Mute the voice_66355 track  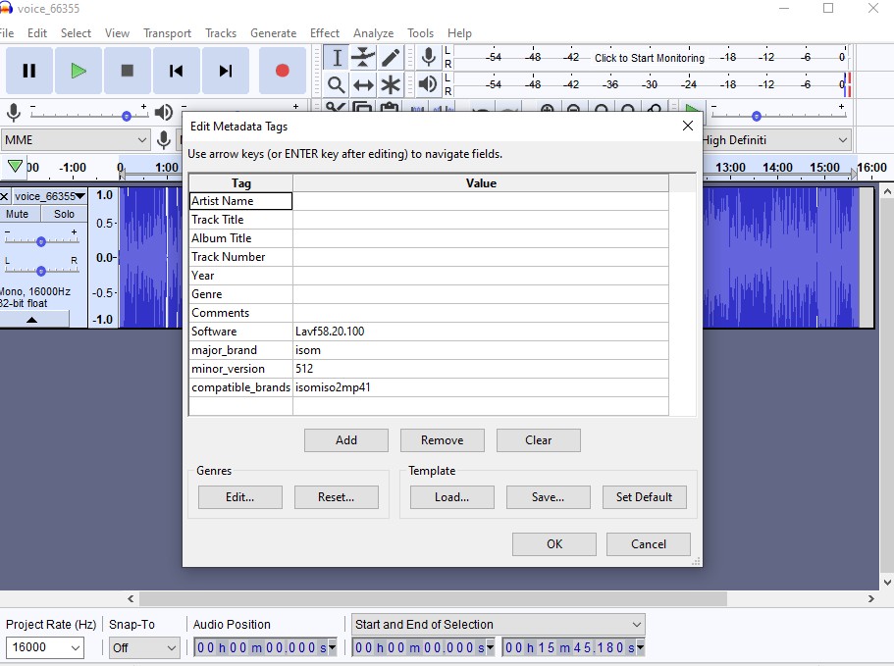(x=18, y=214)
